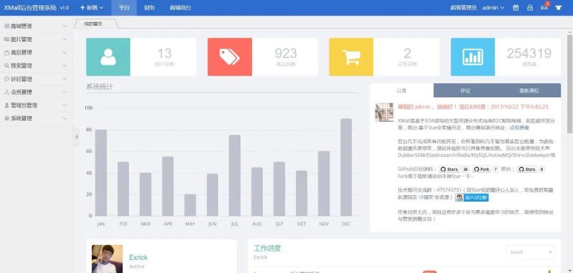Click the 评论管理 speech bubble icon
The image size is (573, 273).
coord(6,79)
